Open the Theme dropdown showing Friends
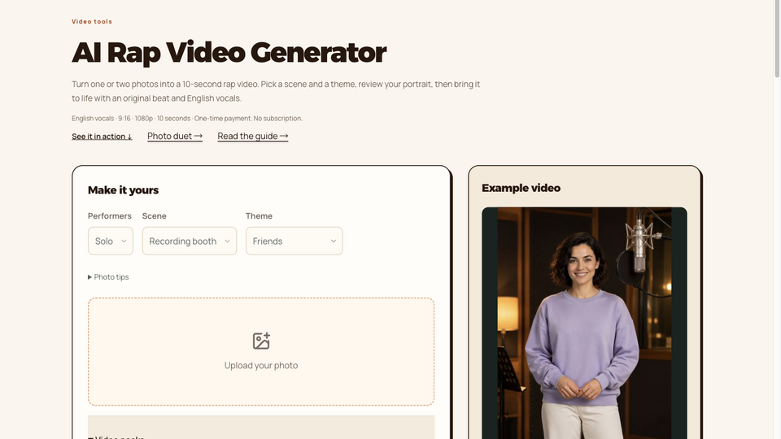This screenshot has width=781, height=439. pyautogui.click(x=295, y=241)
